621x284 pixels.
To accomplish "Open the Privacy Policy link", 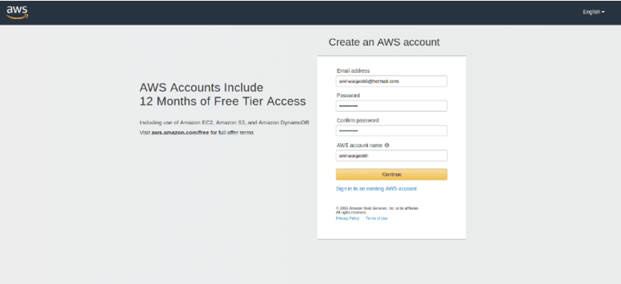I will pyautogui.click(x=348, y=219).
